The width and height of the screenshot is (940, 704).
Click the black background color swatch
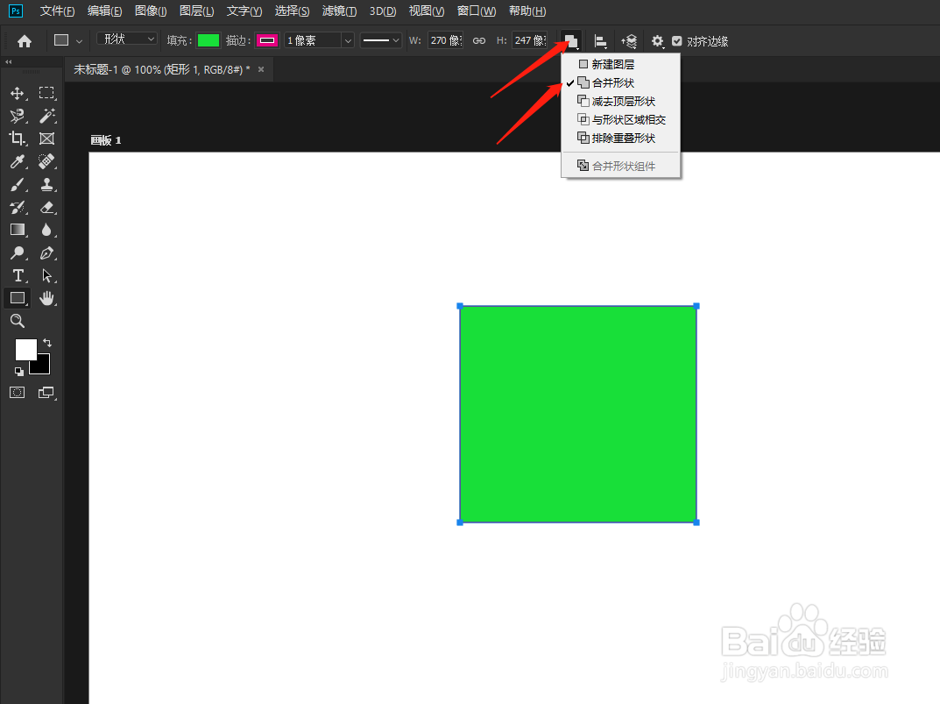coord(43,366)
